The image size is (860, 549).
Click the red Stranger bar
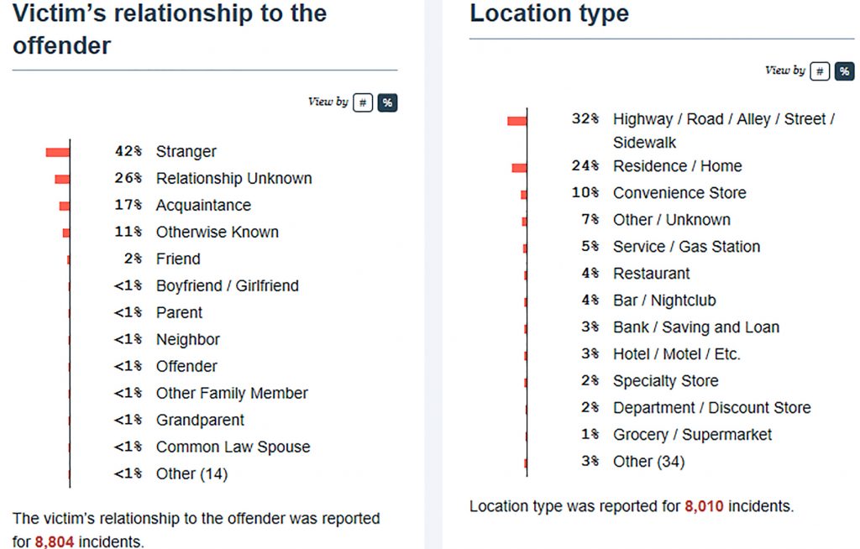tap(58, 152)
